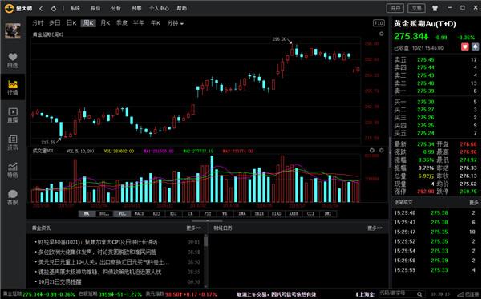Select the PSY indicator

click(208, 213)
